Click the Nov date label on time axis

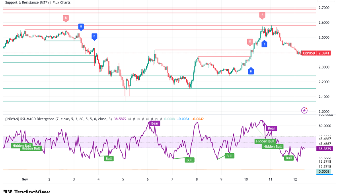click(25, 179)
